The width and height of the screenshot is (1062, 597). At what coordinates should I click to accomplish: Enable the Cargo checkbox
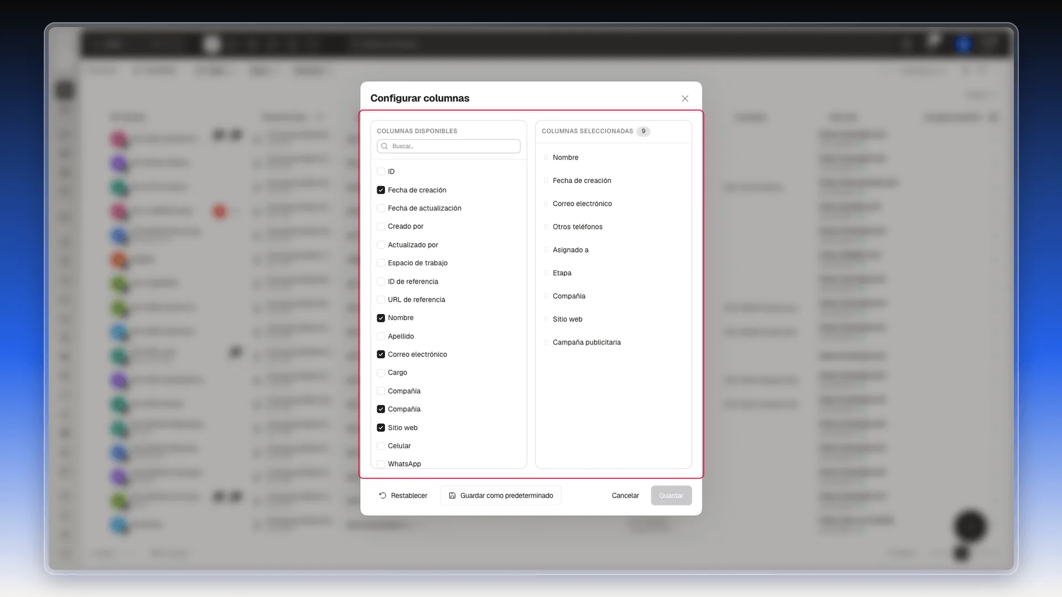[381, 373]
